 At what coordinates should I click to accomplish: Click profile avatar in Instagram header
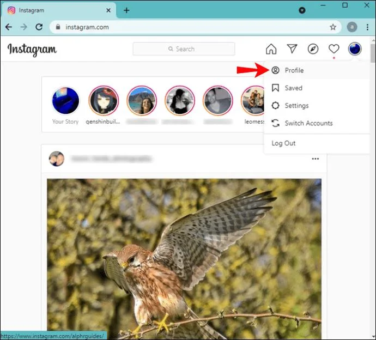[355, 49]
